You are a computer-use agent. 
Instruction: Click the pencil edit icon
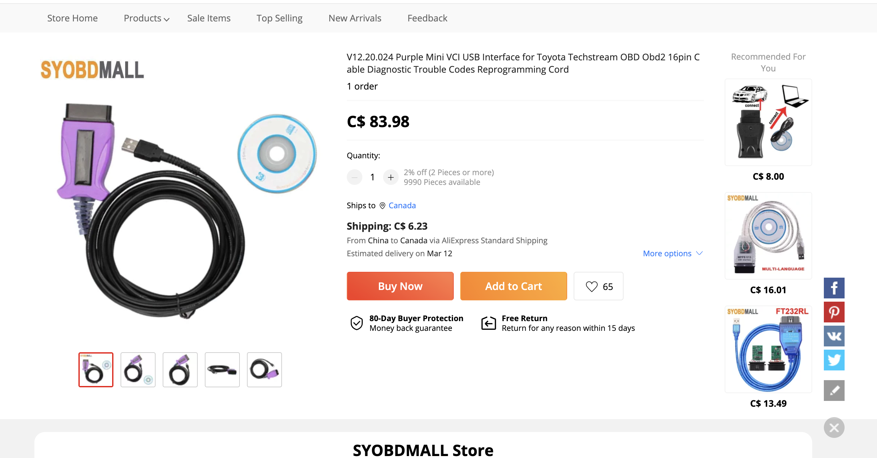(834, 391)
